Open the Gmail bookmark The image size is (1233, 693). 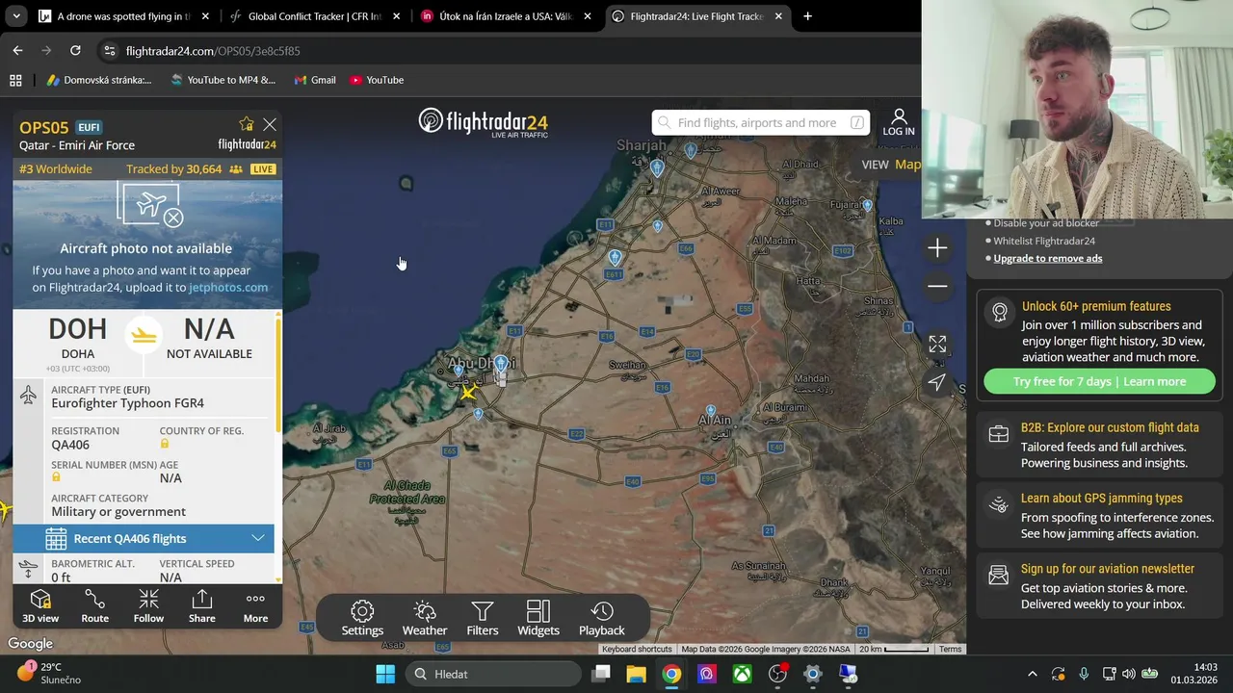(315, 80)
